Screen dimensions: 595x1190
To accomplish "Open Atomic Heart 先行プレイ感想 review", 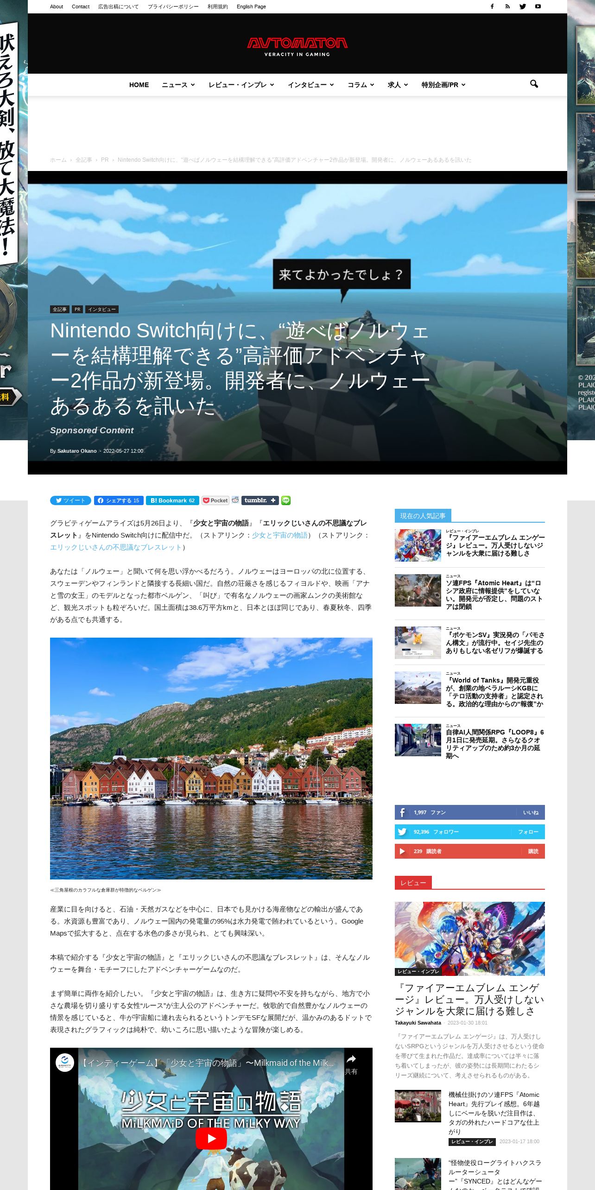I will point(494,1113).
